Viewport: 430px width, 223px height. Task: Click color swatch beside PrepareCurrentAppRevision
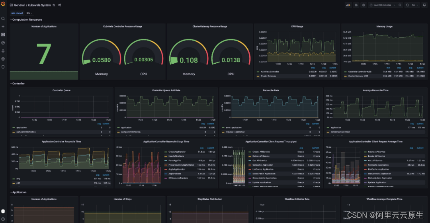pyautogui.click(x=166, y=165)
